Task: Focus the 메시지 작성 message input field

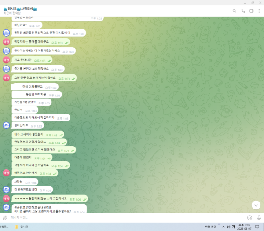Action: click(126, 217)
